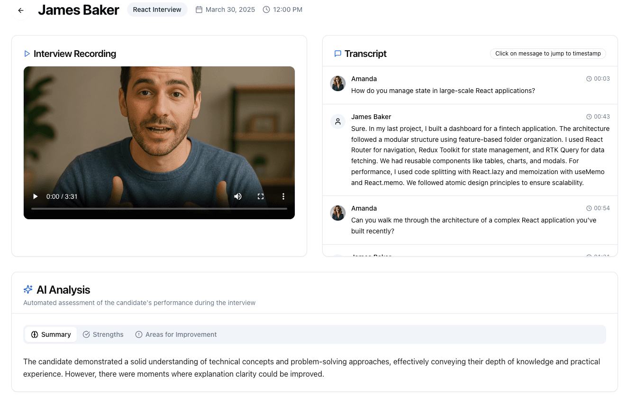The image size is (636, 398).
Task: Click James Baker's user avatar icon in transcript
Action: point(338,121)
